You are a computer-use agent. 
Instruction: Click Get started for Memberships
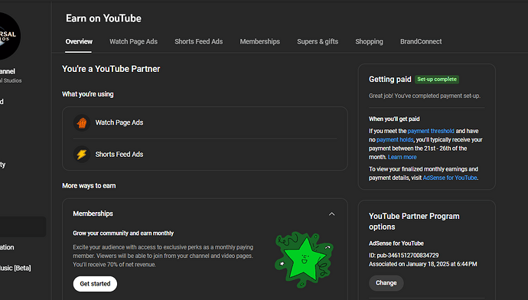coord(95,284)
